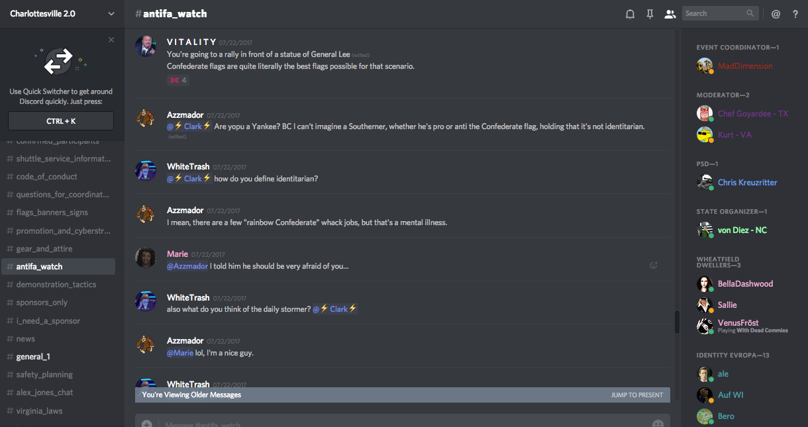Add a reaction to Marie's message
Screen dimensions: 808x427
[654, 265]
